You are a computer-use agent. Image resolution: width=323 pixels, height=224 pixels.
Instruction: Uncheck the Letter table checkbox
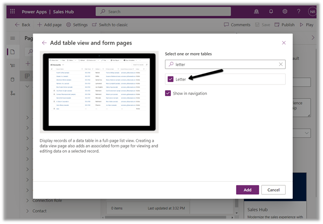pos(170,79)
